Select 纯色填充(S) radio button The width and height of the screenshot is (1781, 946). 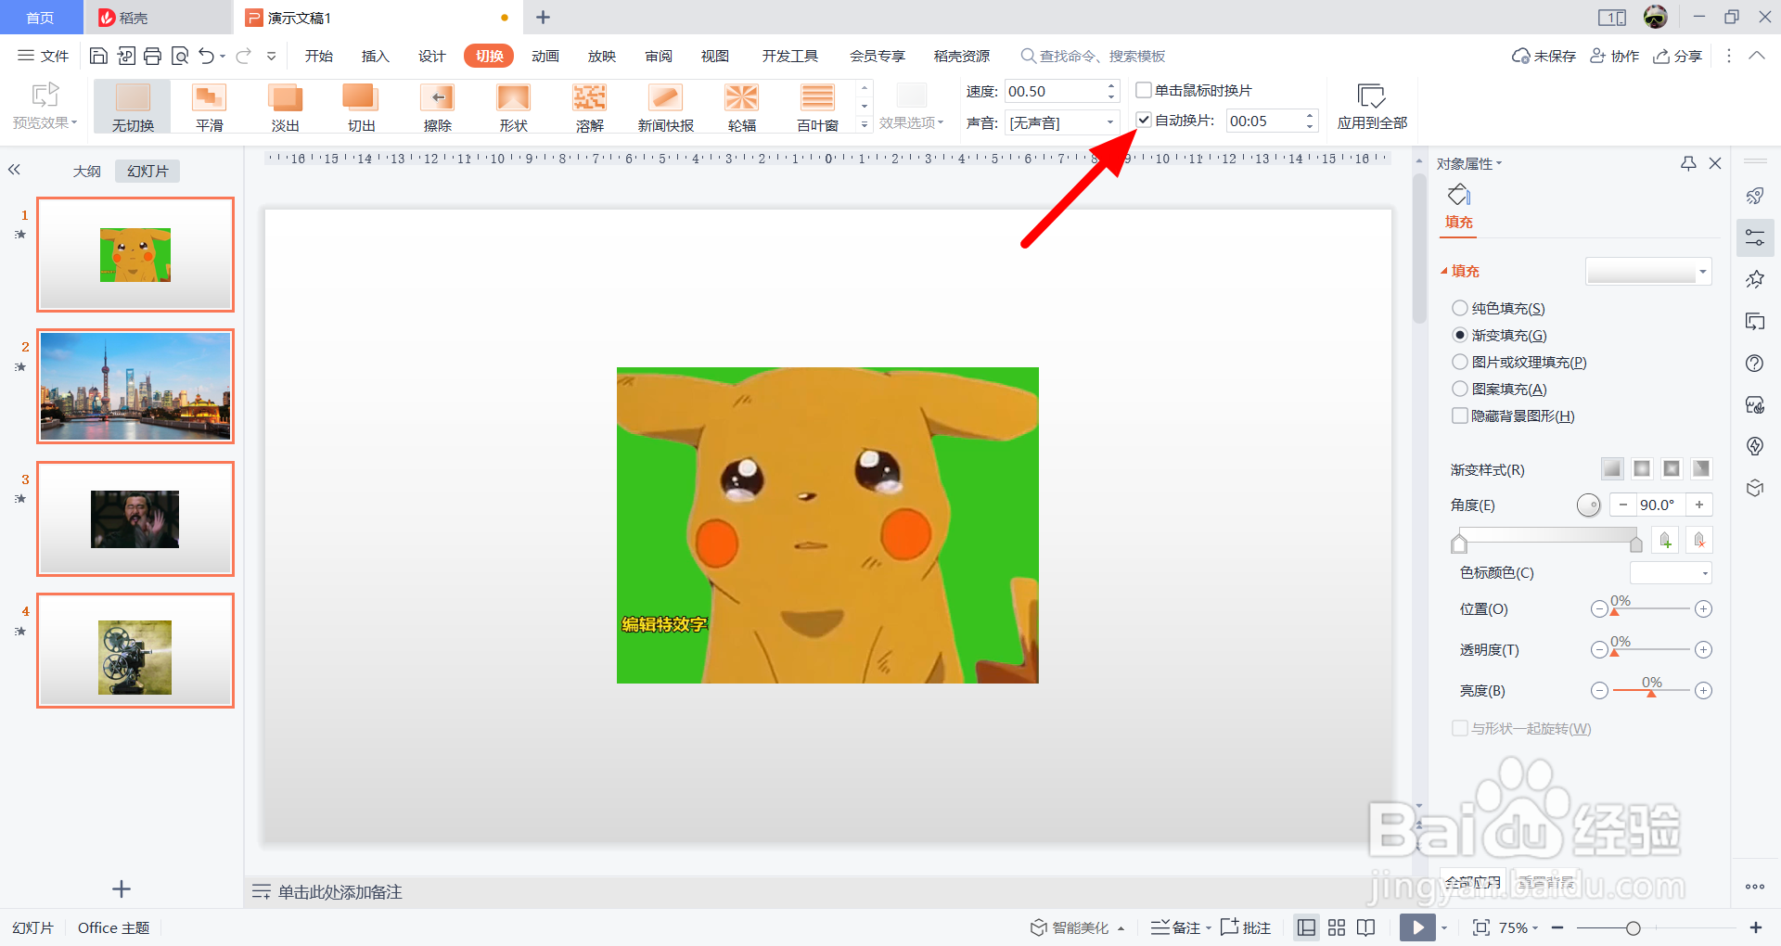[1460, 308]
